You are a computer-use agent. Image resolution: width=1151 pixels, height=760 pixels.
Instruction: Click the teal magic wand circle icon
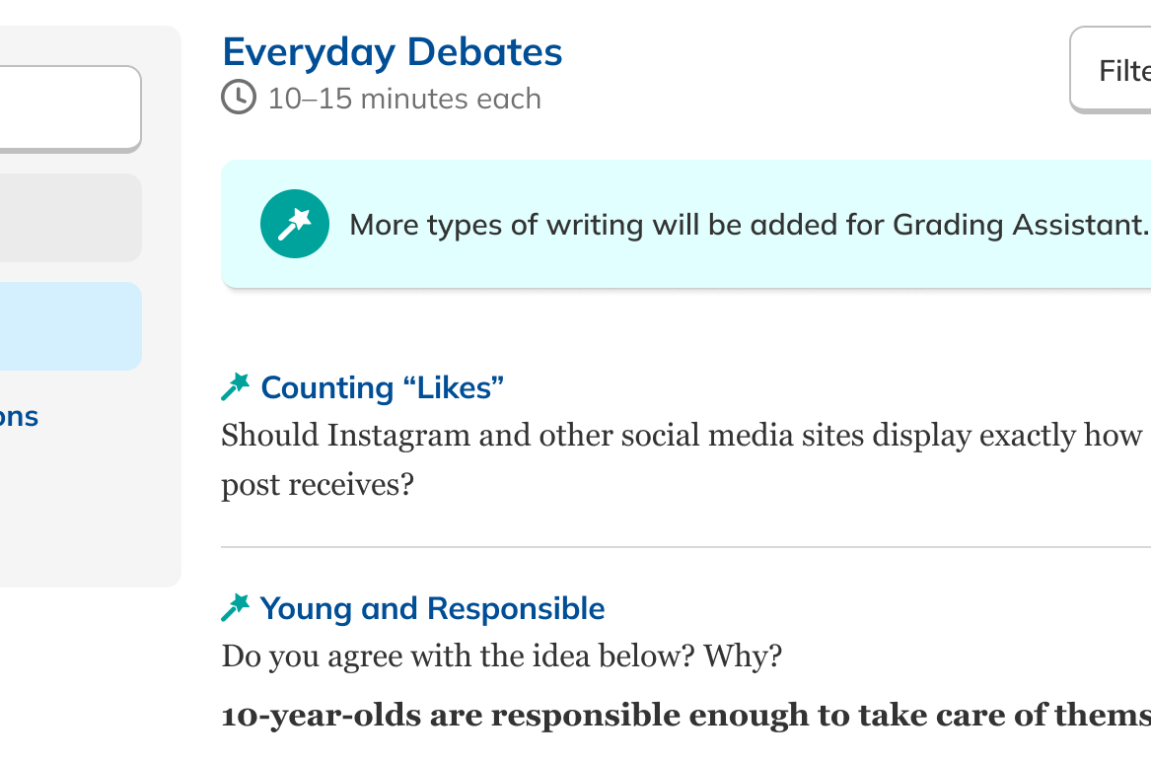294,224
